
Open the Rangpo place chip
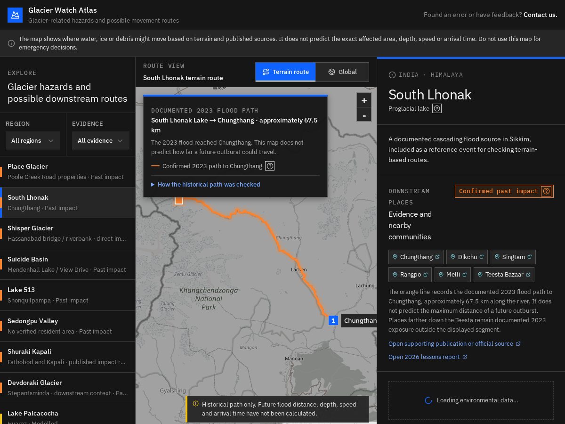coord(410,274)
